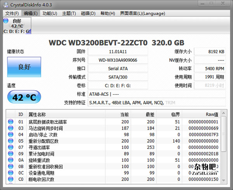Screen dimensions: 233x190
Task: Select row 重新分配扇区数
Action: 113,141
